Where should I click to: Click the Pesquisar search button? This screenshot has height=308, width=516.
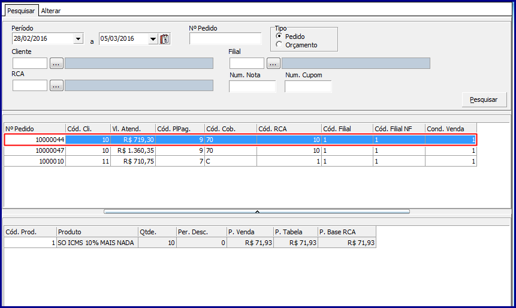484,99
